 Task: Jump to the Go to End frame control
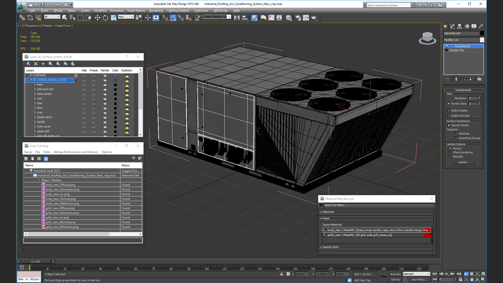pyautogui.click(x=459, y=274)
